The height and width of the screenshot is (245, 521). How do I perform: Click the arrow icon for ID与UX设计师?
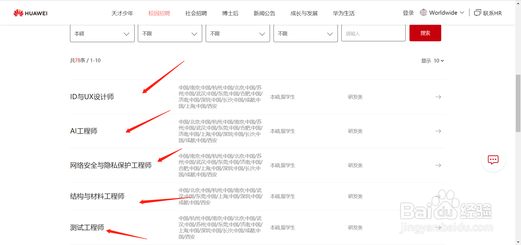(438, 97)
